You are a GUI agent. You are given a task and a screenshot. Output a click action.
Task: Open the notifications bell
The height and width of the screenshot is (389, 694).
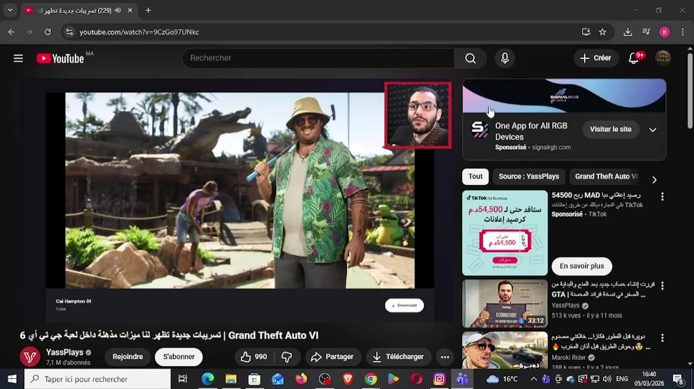[634, 58]
